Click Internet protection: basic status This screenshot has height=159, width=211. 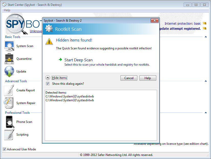[x=183, y=24]
